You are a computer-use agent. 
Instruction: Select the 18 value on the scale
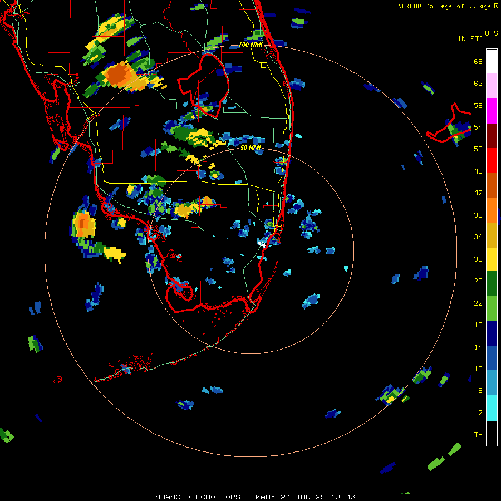tap(478, 325)
